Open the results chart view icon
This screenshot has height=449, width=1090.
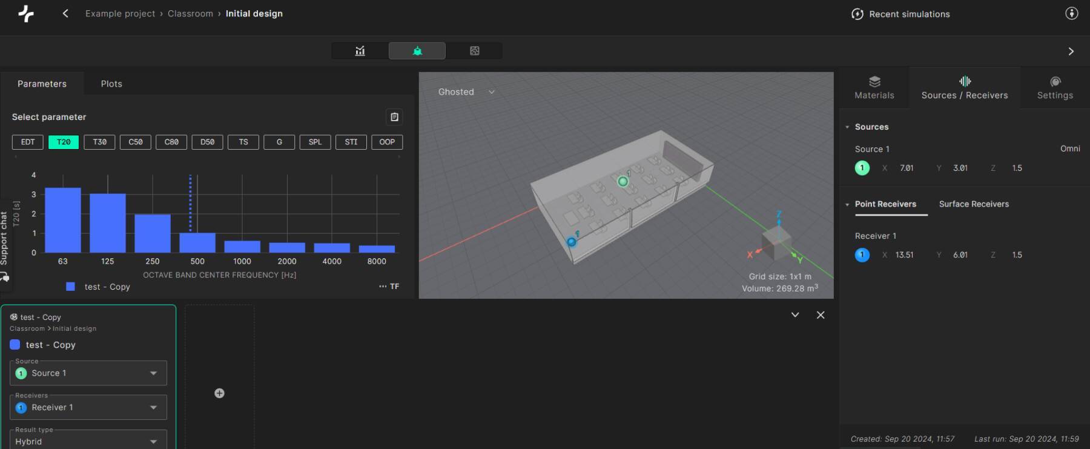360,51
